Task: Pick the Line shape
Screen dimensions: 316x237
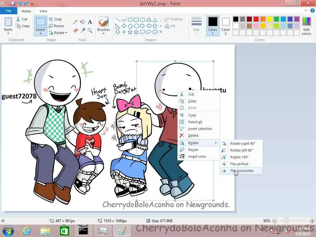Action: 118,19
